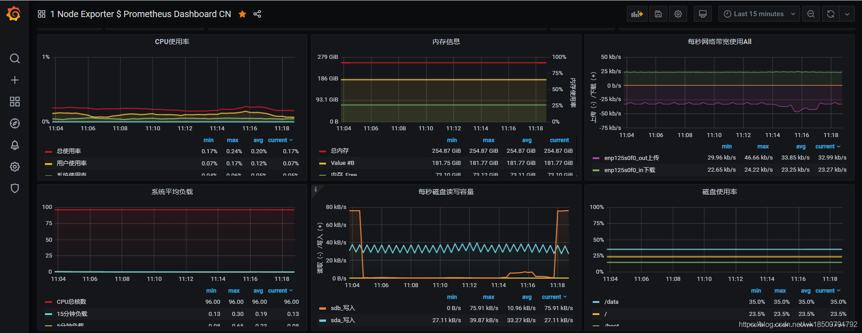Click the 33.85 kb/s avg upload value
This screenshot has height=333, width=862.
(x=795, y=158)
